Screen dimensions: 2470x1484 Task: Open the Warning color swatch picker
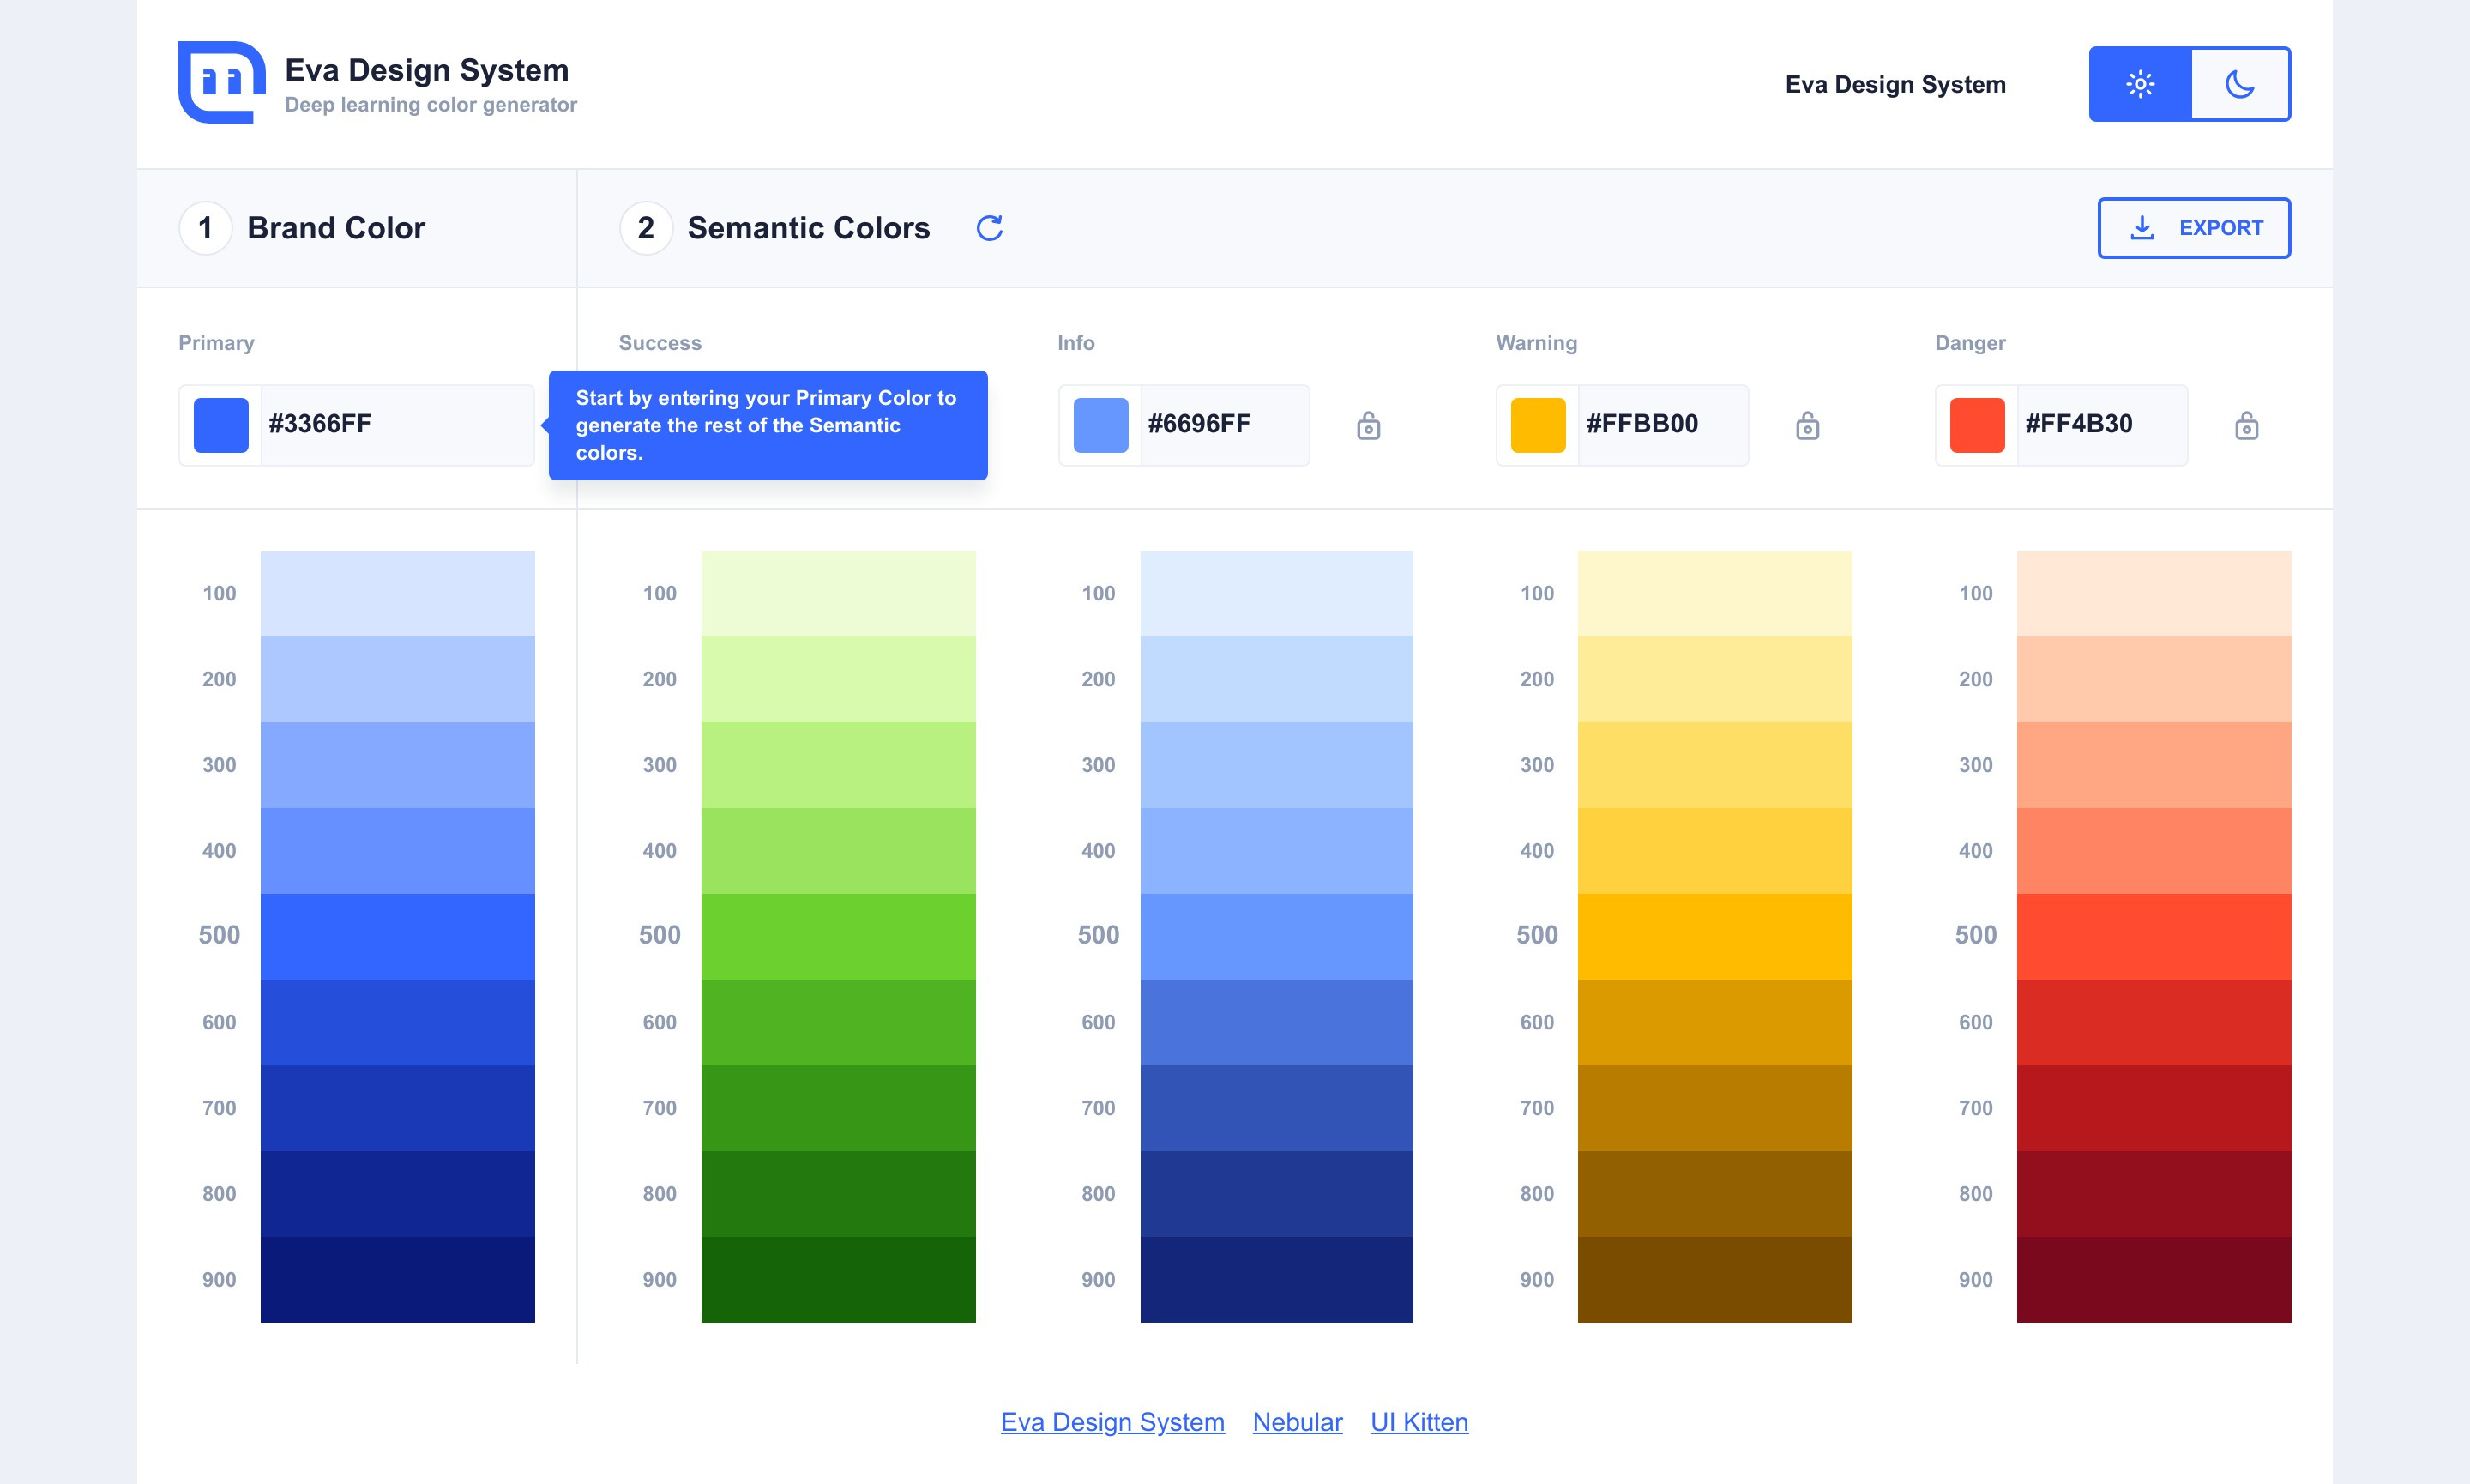click(1538, 425)
